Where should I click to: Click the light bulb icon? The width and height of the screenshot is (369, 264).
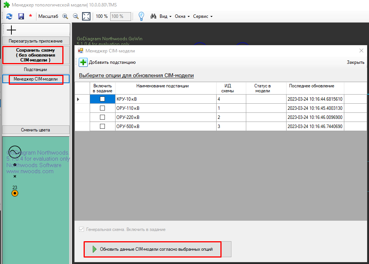tap(141, 16)
